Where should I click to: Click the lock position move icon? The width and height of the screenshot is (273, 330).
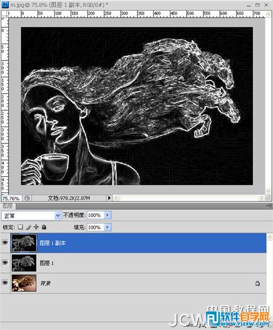click(36, 227)
